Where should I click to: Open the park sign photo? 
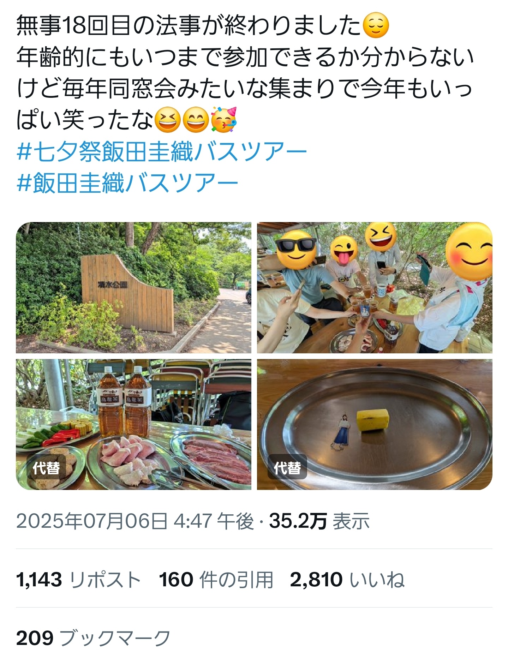(133, 288)
